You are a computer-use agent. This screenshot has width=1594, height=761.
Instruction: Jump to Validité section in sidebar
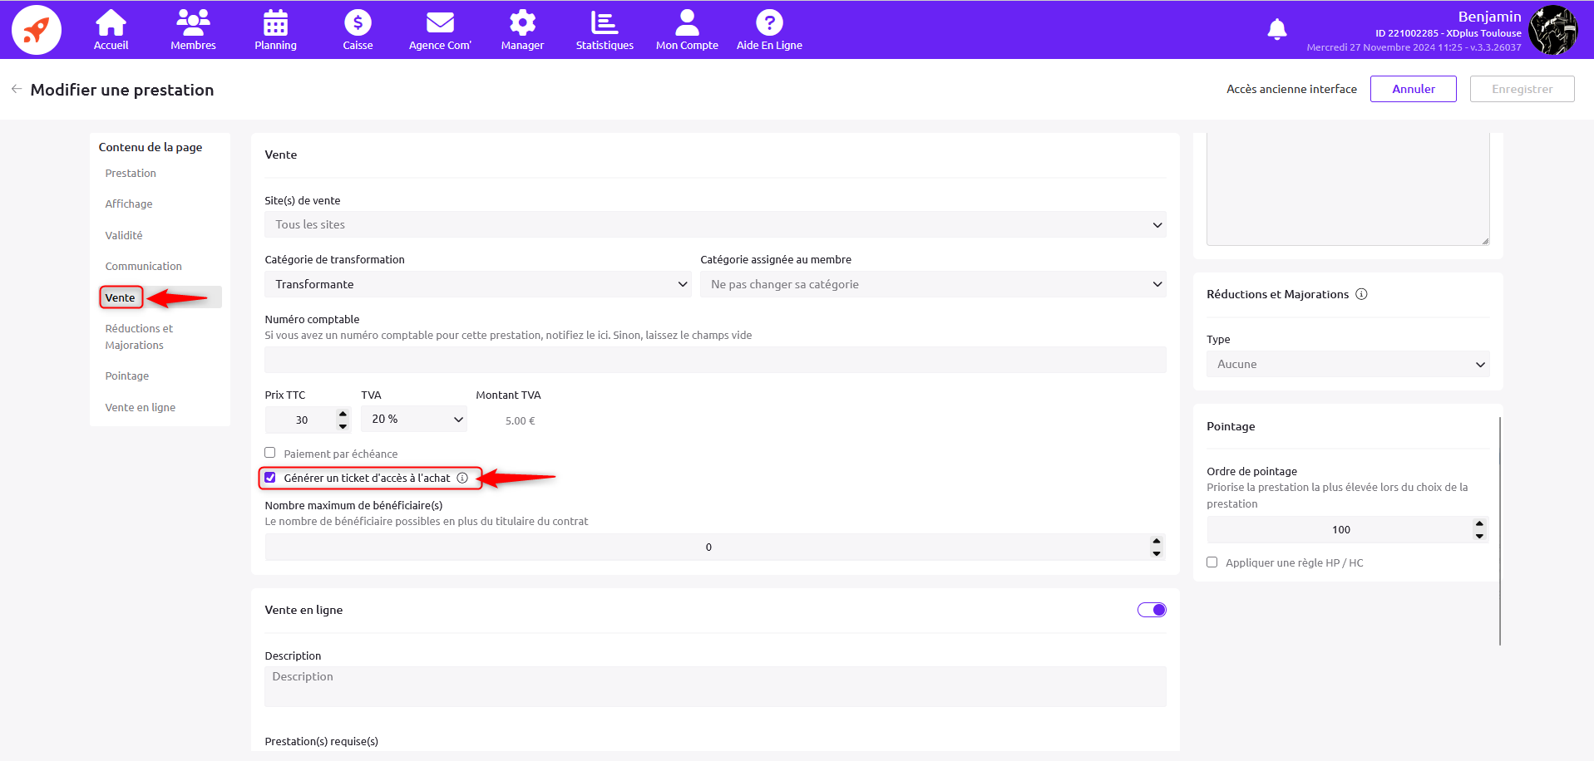(x=124, y=236)
